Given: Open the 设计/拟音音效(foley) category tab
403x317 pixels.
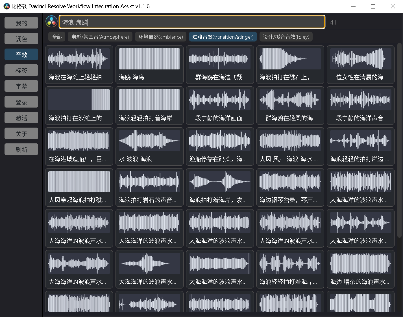Looking at the screenshot, I should (x=286, y=37).
